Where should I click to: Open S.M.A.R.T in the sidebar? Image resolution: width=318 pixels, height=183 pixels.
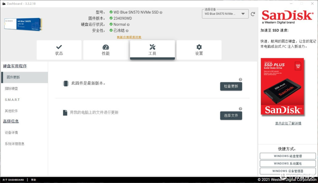click(12, 100)
